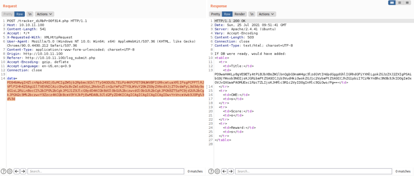The height and width of the screenshot is (176, 414).
Task: Click the Request search input field
Action: point(105,171)
